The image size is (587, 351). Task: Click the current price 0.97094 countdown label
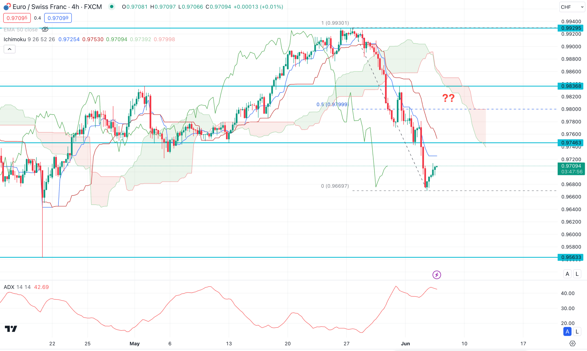(x=571, y=169)
